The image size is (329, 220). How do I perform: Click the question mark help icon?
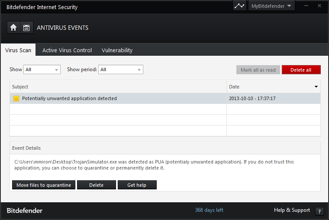(319, 211)
